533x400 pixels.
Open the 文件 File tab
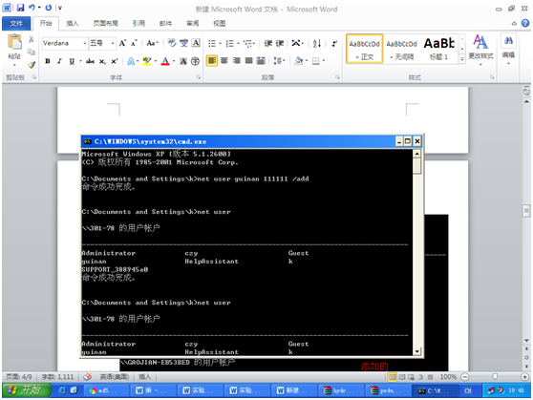point(16,23)
